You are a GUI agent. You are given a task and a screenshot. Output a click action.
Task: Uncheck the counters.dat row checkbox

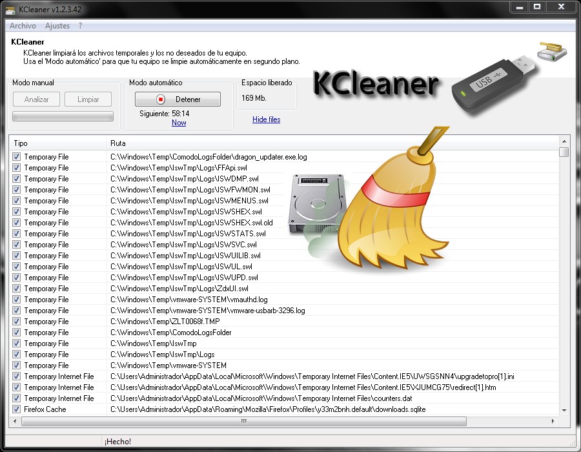[x=16, y=398]
